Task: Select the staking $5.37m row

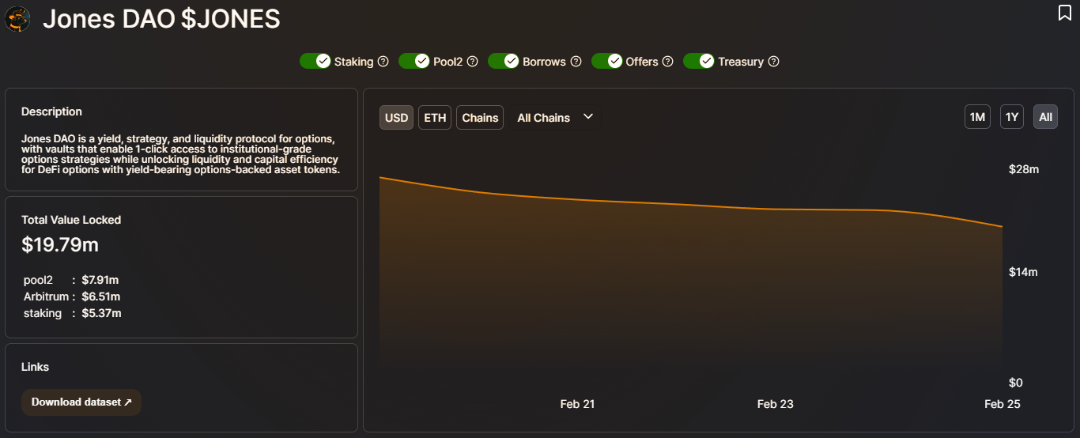Action: pyautogui.click(x=73, y=313)
